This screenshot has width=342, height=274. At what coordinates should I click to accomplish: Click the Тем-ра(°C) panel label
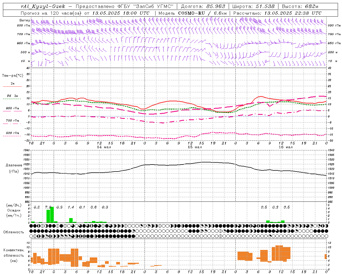pyautogui.click(x=13, y=76)
